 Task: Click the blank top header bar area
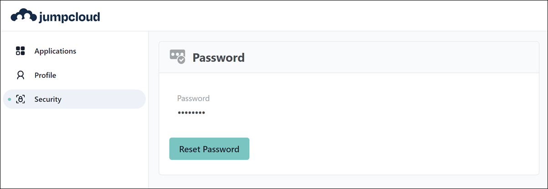(x=319, y=16)
